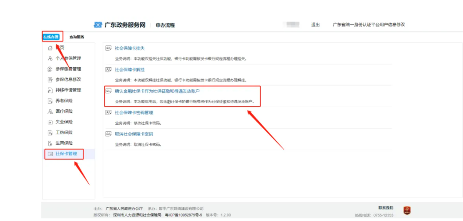Select 养老保险 in the left menu

(x=64, y=101)
